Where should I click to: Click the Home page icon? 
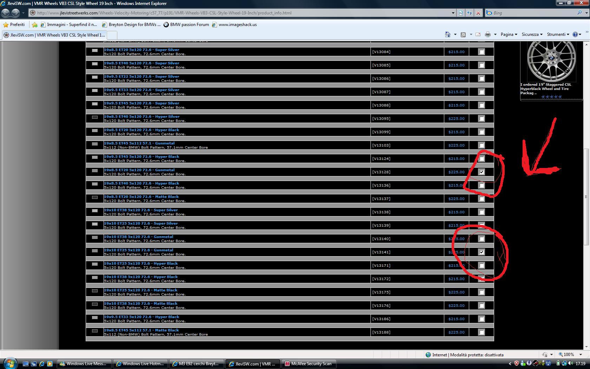(448, 34)
